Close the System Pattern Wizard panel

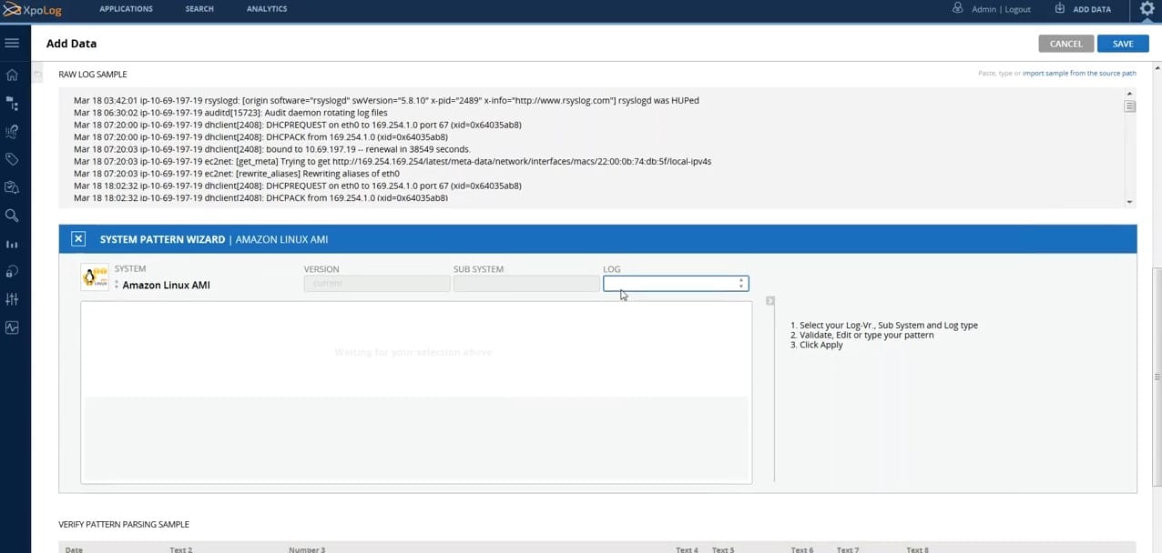[x=78, y=239]
